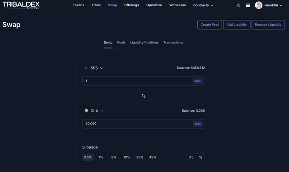Click the GLX token coin icon
The width and height of the screenshot is (289, 172).
(x=86, y=110)
